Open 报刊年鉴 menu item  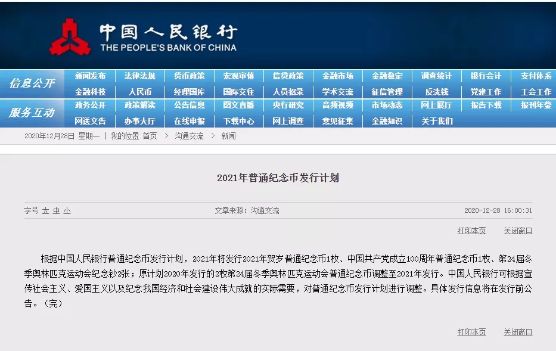pos(536,105)
